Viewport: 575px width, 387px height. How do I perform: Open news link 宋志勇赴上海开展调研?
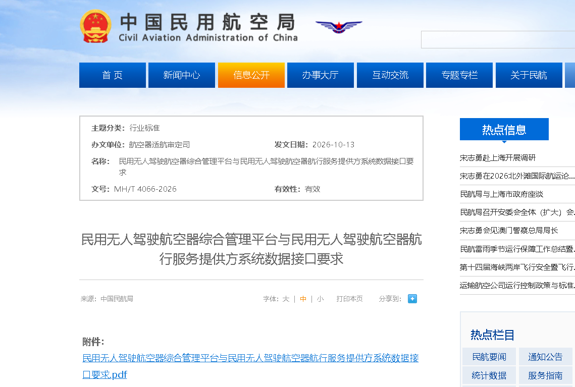498,158
